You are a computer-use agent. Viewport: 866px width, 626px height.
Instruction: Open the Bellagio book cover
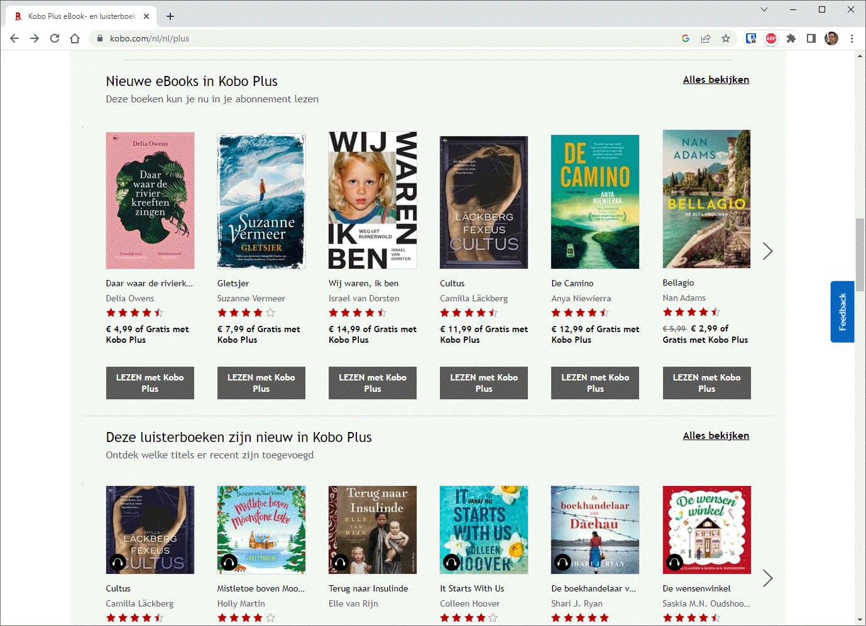(706, 199)
